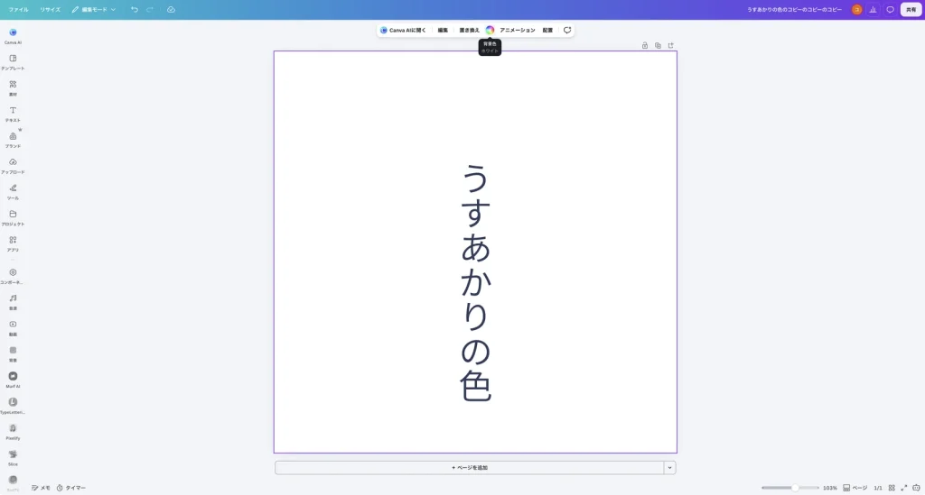Open the comments speech bubble icon

click(x=890, y=9)
